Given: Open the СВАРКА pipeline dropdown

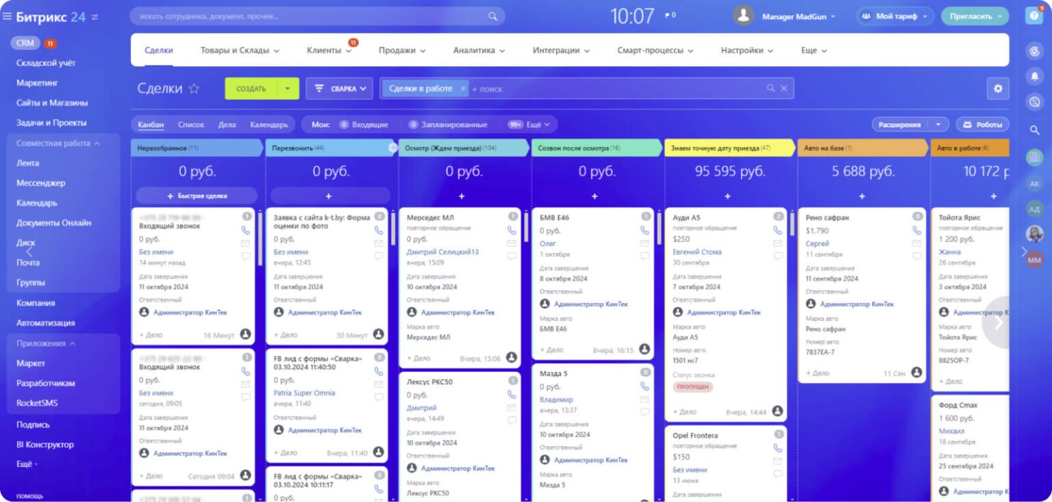Looking at the screenshot, I should [x=339, y=88].
